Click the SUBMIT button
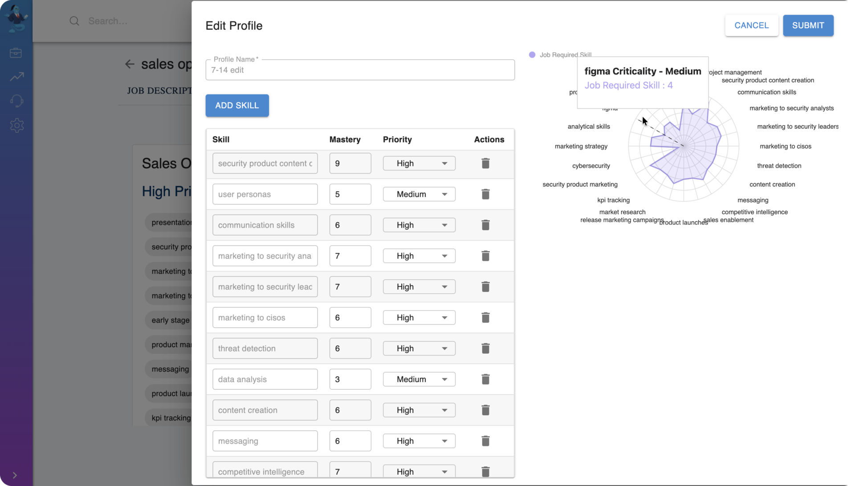 pyautogui.click(x=808, y=25)
